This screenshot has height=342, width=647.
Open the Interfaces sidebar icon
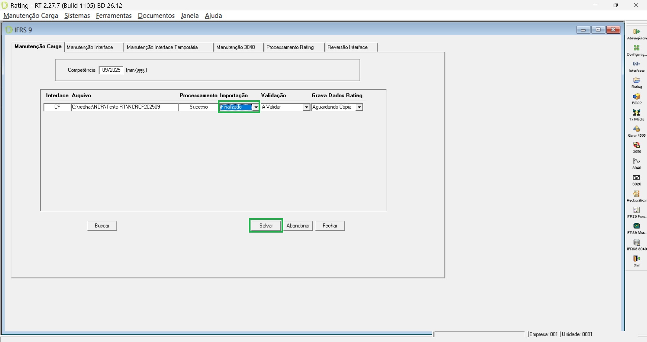point(637,66)
